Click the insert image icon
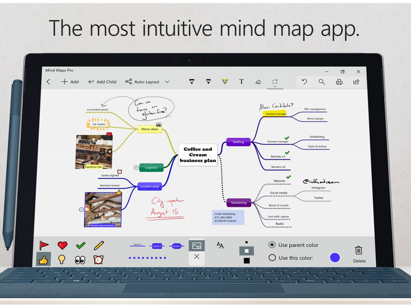 pyautogui.click(x=197, y=245)
